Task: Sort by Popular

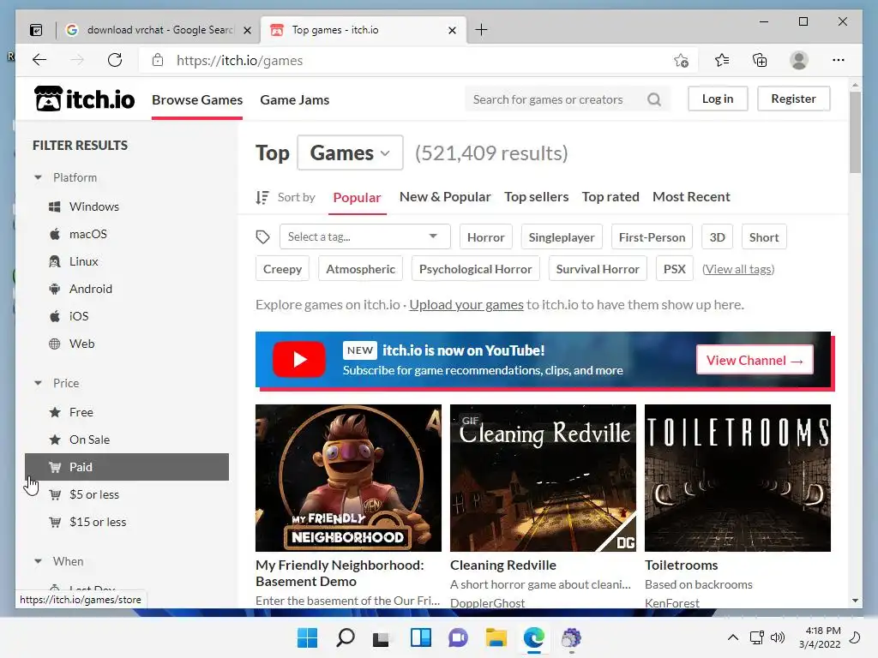Action: [357, 198]
